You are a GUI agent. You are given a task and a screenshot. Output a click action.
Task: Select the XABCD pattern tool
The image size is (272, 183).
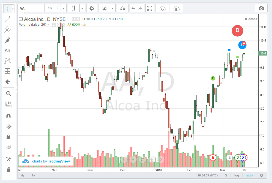pos(7,61)
